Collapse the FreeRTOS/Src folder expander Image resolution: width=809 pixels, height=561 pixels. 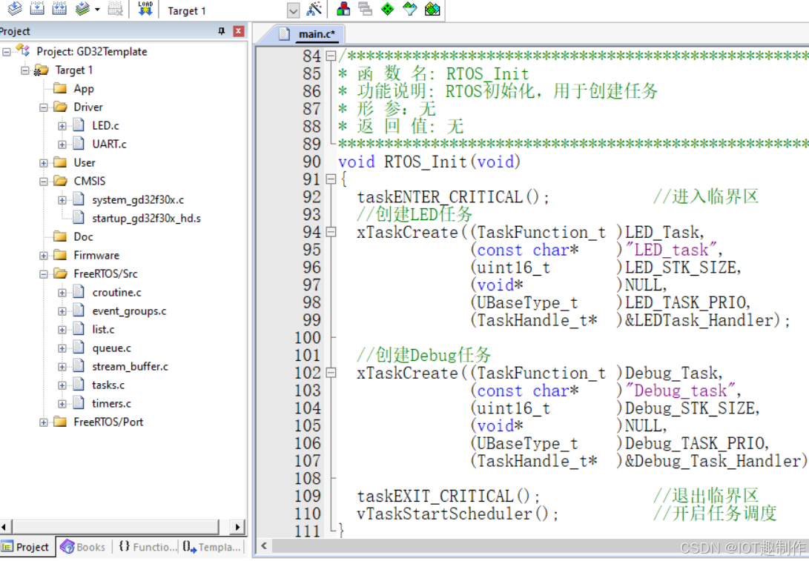tap(43, 274)
